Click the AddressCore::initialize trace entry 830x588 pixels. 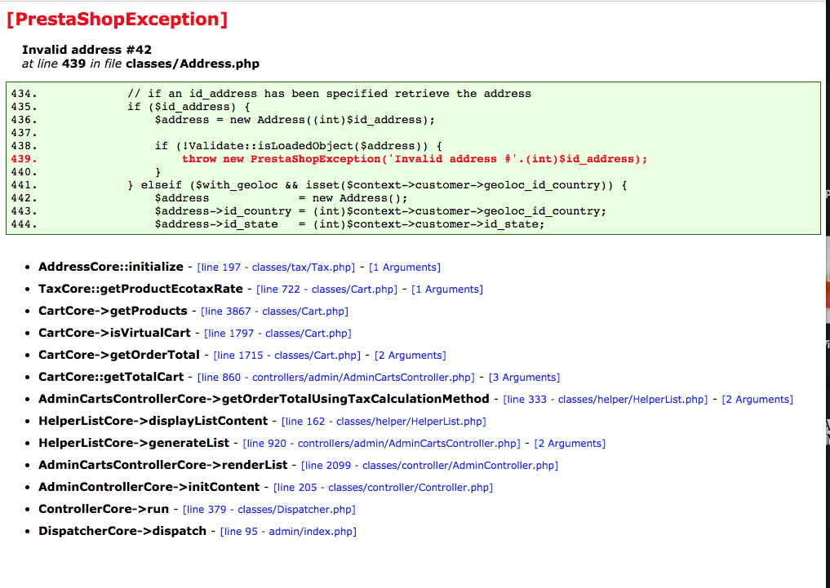pos(111,267)
